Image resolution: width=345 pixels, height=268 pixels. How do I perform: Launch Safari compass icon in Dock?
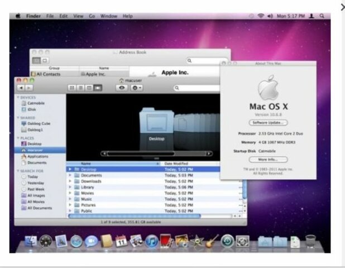(x=76, y=241)
